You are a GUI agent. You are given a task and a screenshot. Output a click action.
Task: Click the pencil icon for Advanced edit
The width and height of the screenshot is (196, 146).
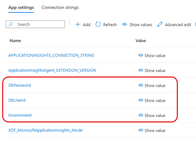[160, 25]
